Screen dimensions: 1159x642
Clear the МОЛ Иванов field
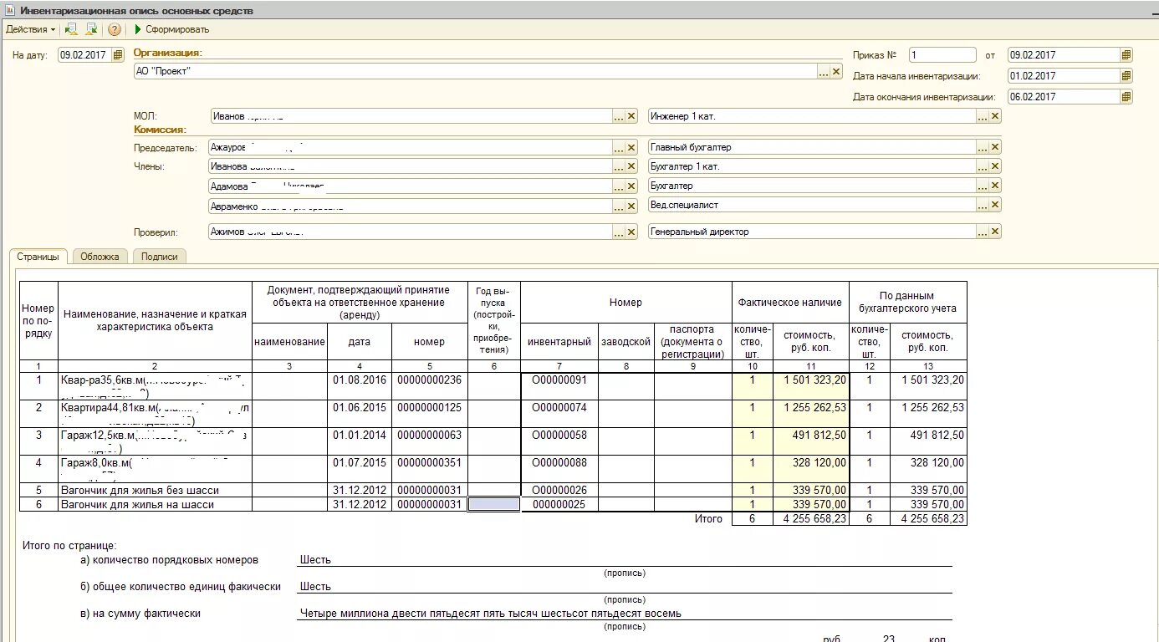(x=631, y=117)
